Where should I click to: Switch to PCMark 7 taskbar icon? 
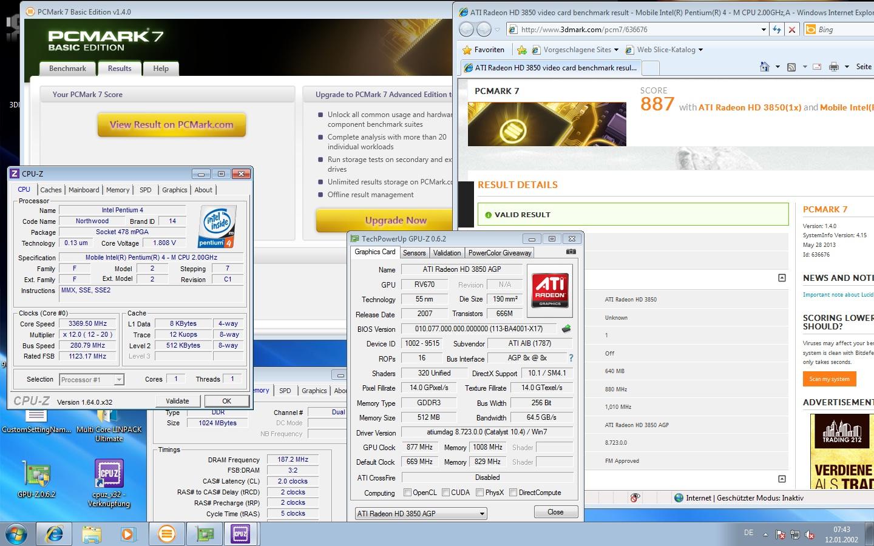tap(166, 534)
